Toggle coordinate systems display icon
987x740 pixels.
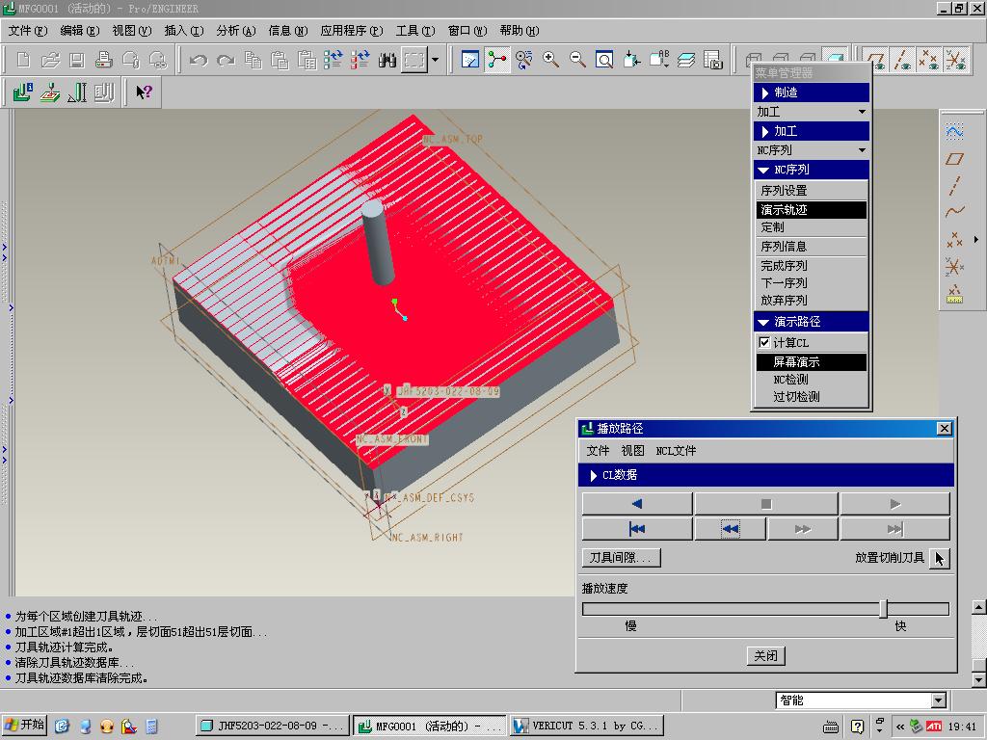tap(956, 60)
